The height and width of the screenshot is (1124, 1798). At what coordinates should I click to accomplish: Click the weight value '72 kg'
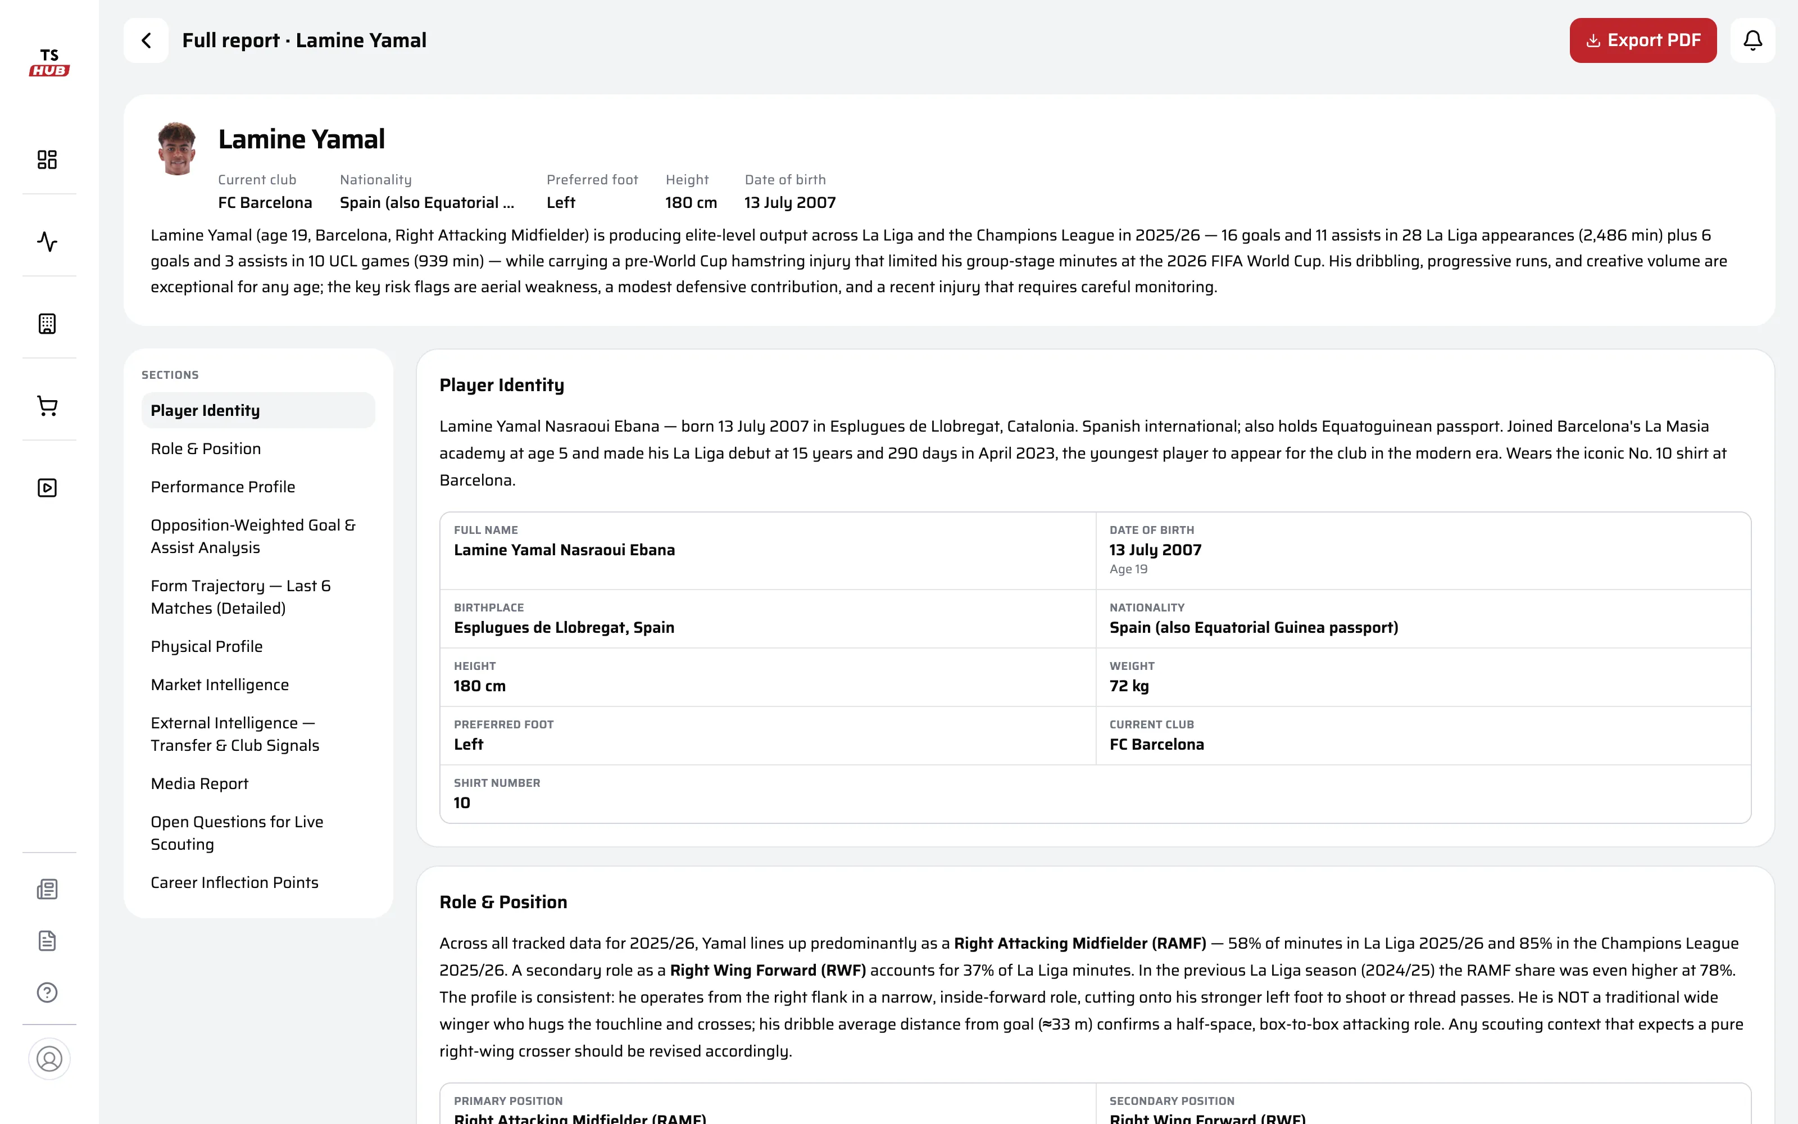pyautogui.click(x=1129, y=686)
